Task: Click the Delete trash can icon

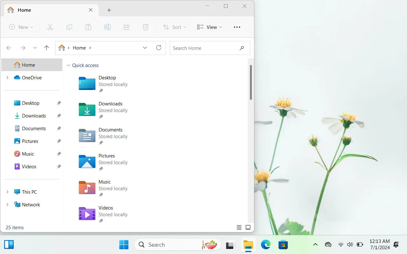Action: pyautogui.click(x=146, y=27)
